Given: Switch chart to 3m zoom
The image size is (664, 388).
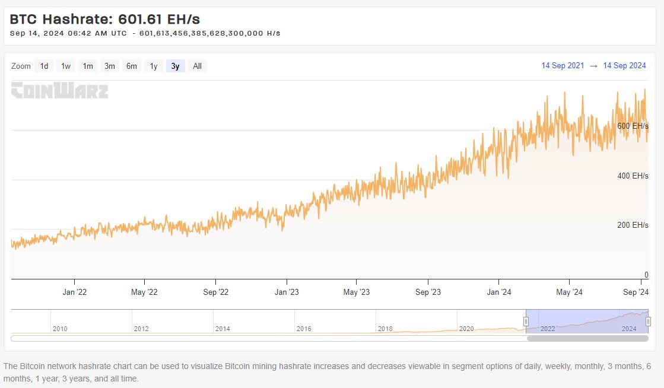Looking at the screenshot, I should tap(110, 66).
